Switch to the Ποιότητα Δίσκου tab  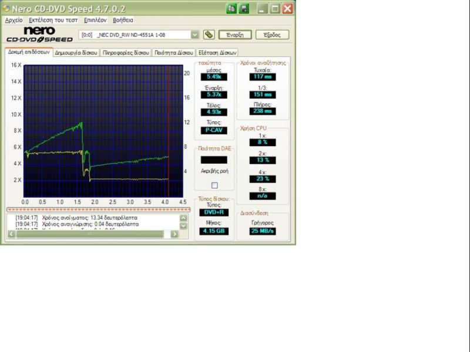(x=173, y=53)
